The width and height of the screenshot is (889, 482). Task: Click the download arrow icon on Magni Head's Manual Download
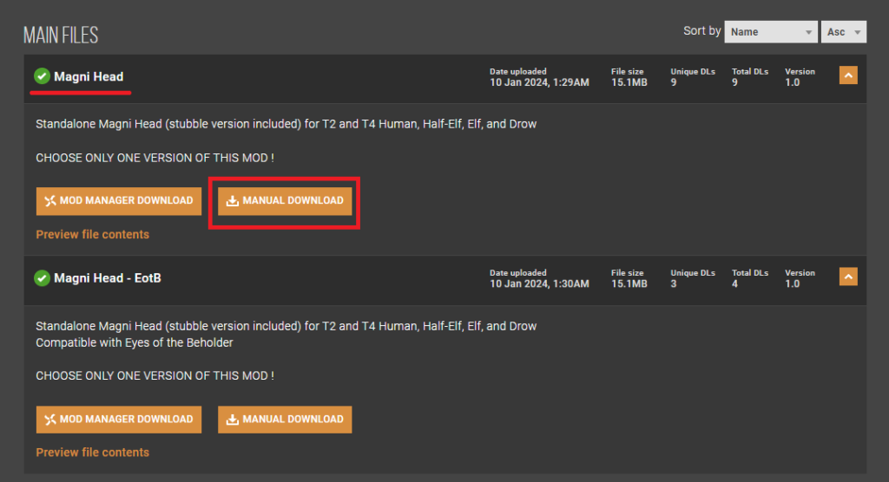pyautogui.click(x=232, y=201)
